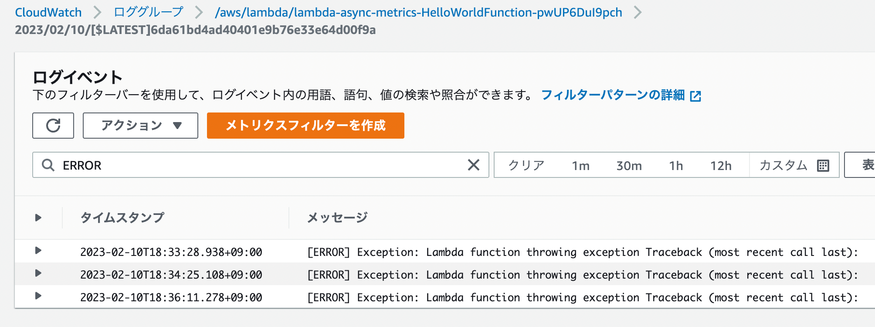Expand the 18:34:25.108 log event row

[38, 273]
